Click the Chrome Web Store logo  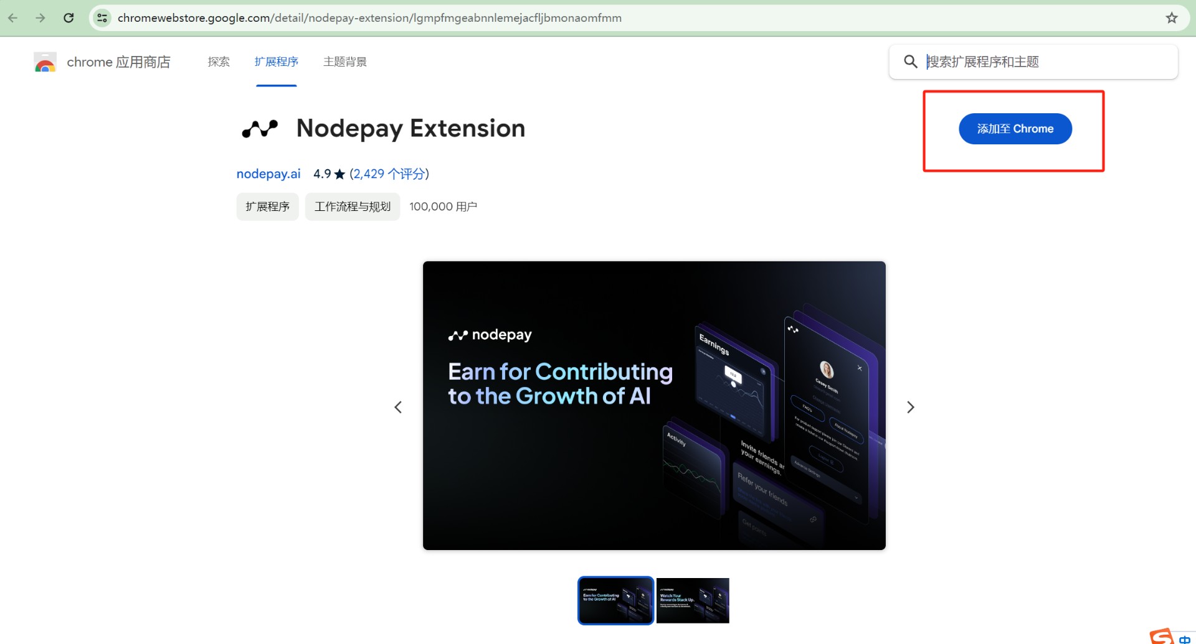click(x=45, y=62)
